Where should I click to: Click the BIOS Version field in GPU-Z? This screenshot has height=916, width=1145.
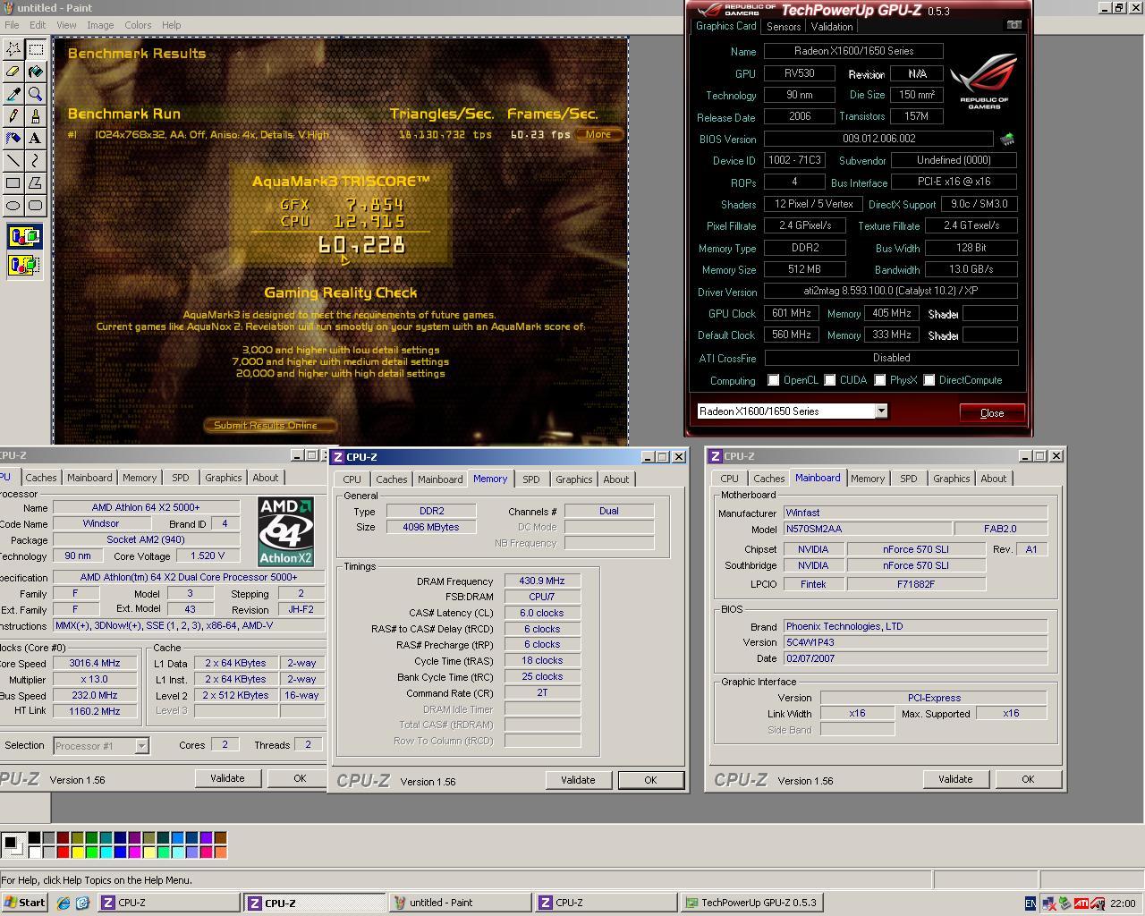tap(878, 139)
